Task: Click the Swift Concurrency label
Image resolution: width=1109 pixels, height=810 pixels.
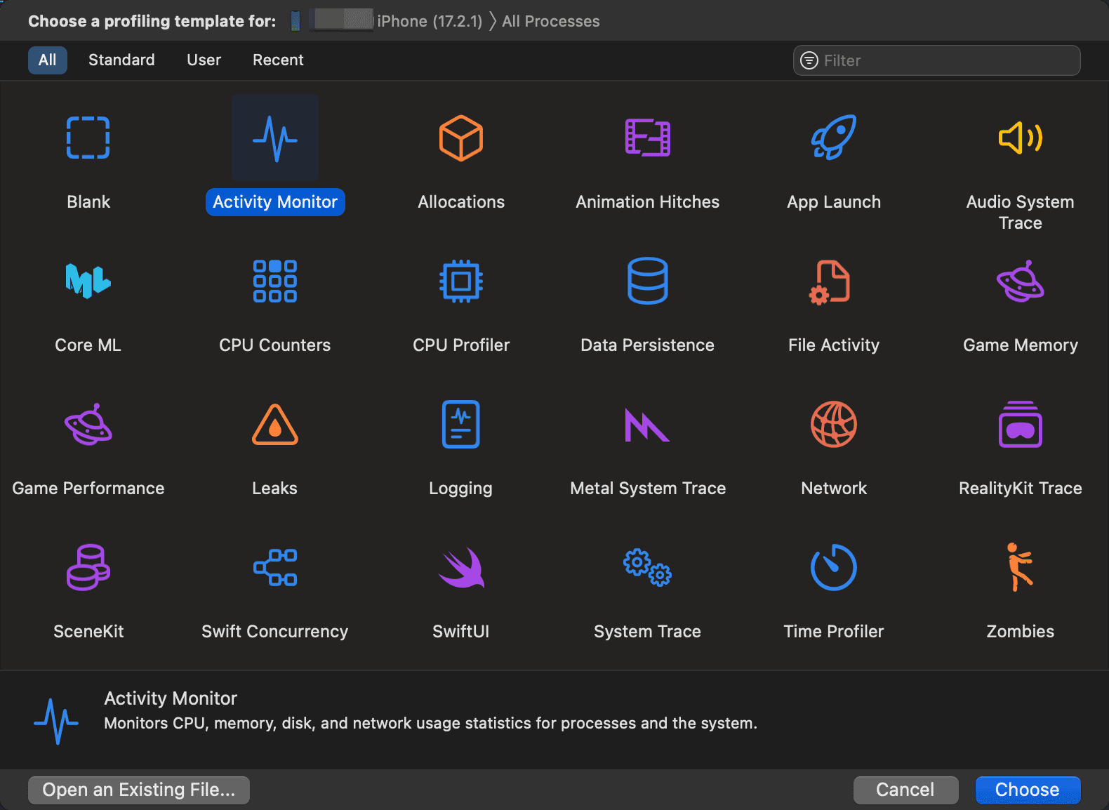Action: click(x=275, y=632)
